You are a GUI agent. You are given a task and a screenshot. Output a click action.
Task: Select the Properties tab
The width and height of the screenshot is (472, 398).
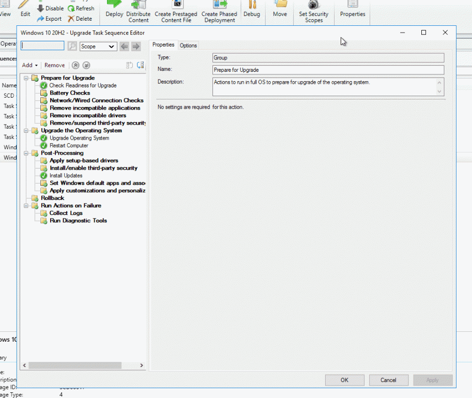163,45
